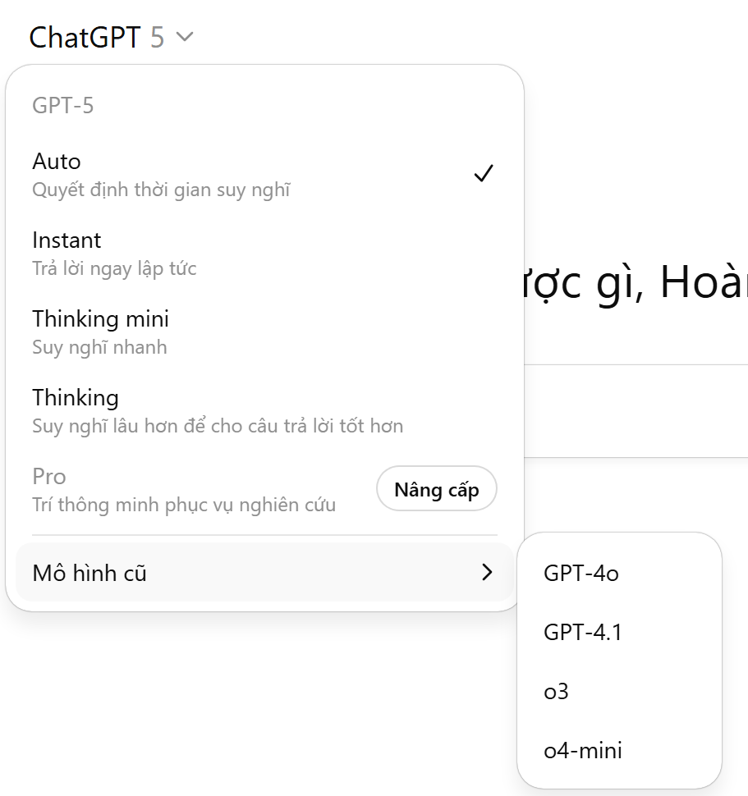Switch to the o4-mini model
The height and width of the screenshot is (796, 748).
582,751
